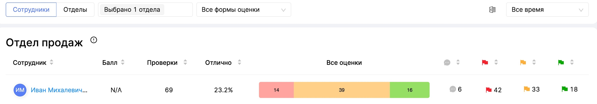
Task: Open the Все формы оценки dropdown
Action: [244, 10]
